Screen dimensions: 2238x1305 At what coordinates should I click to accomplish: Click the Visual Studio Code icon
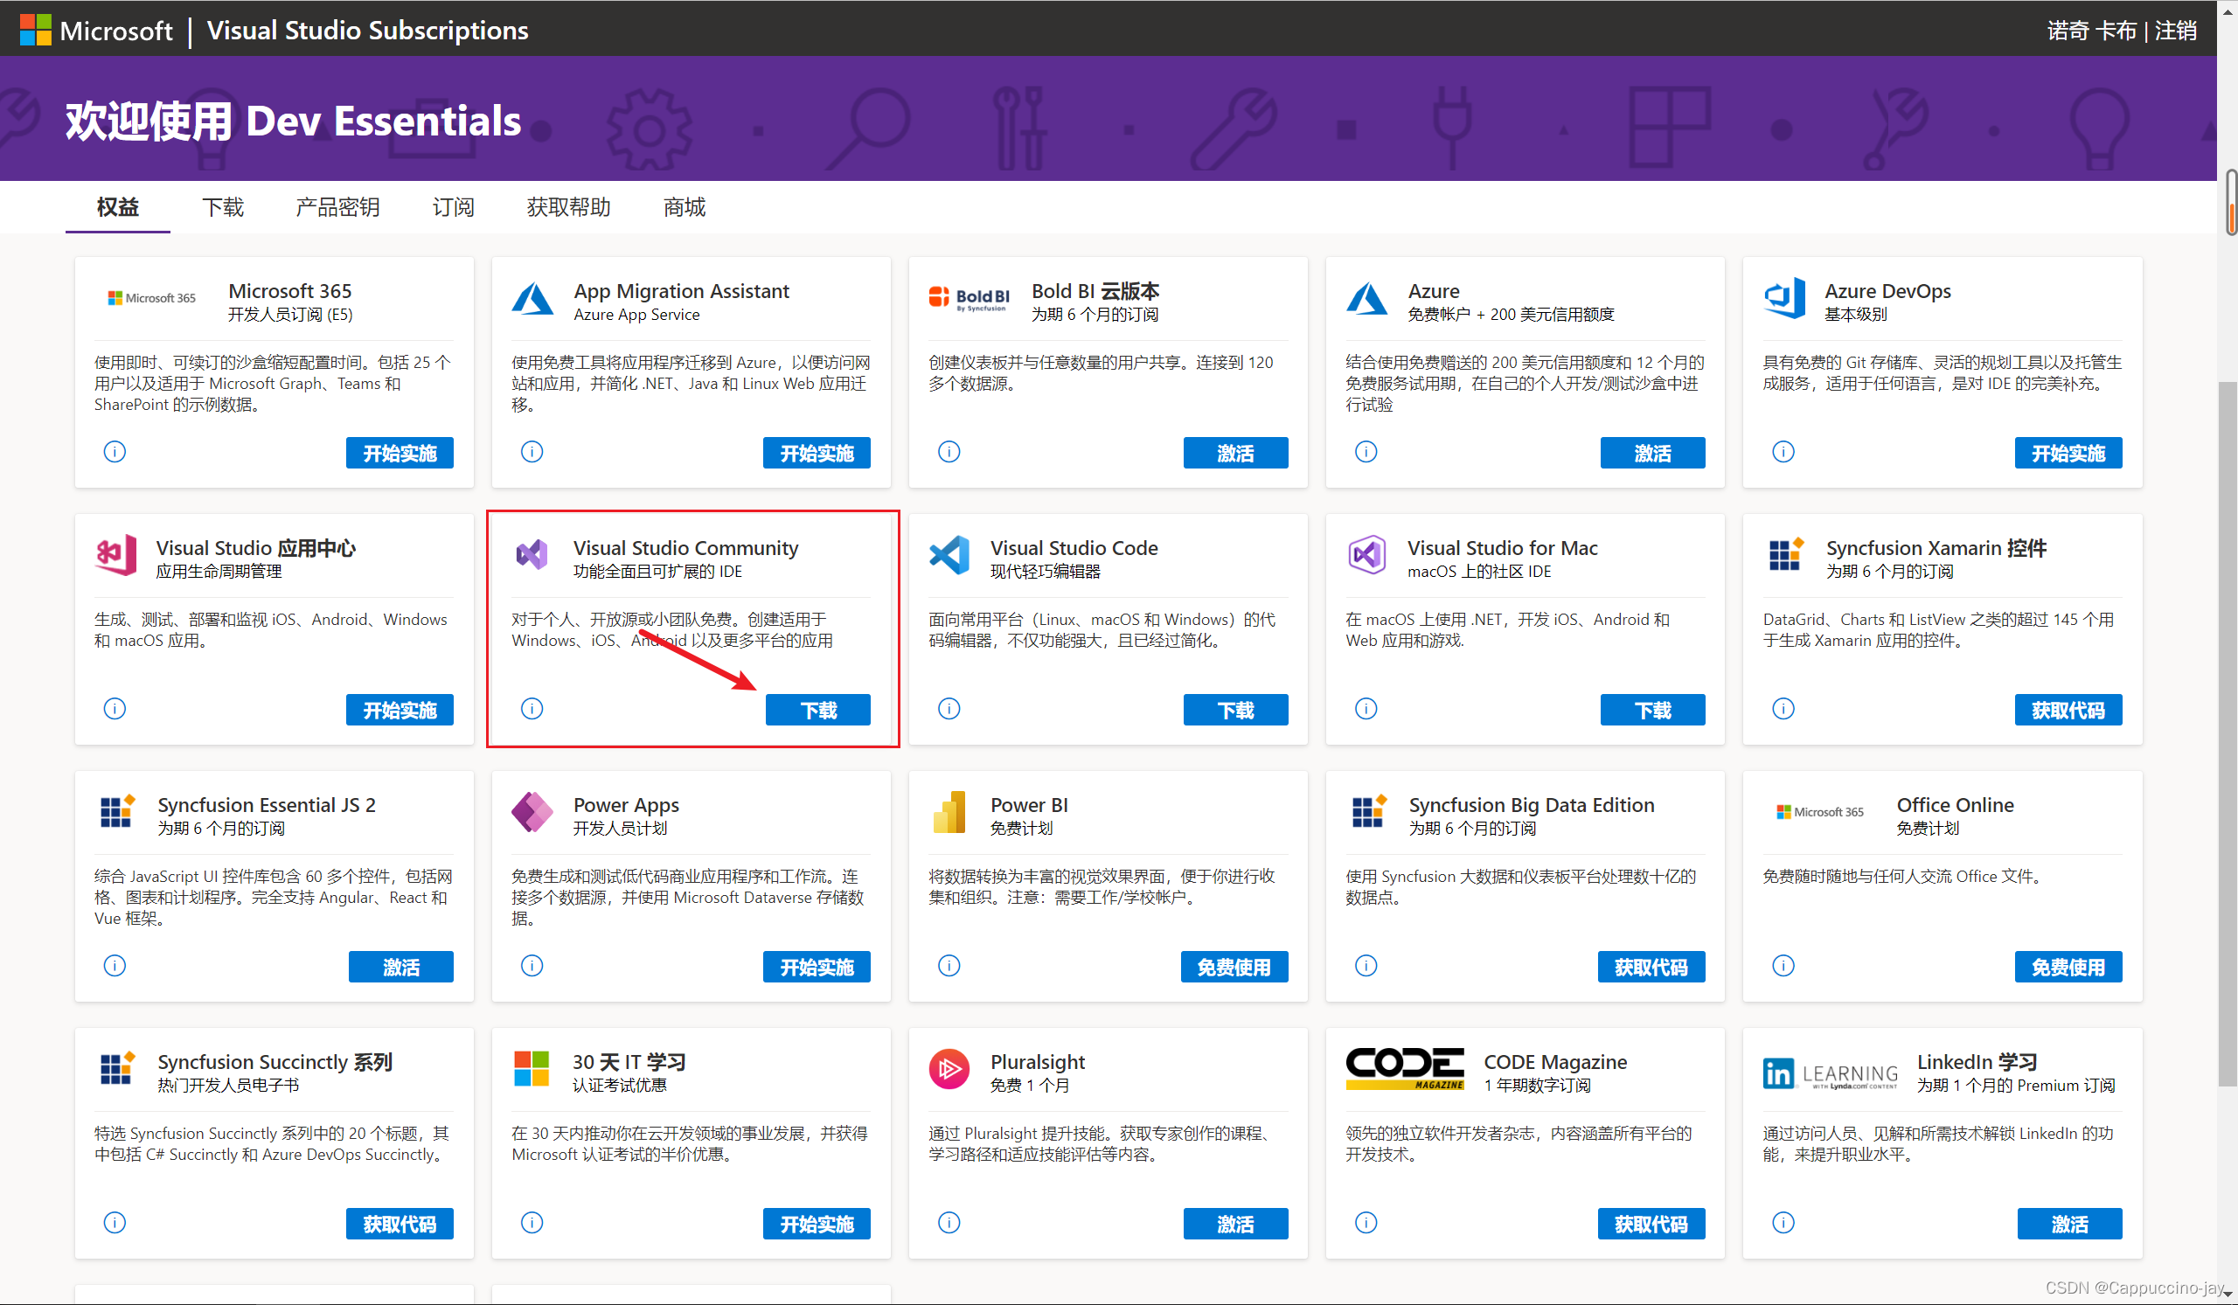949,554
